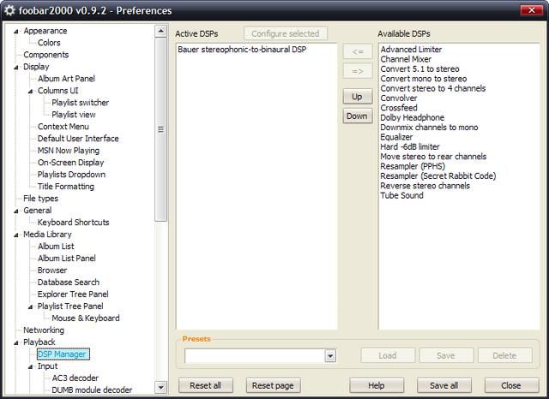Screen dimensions: 549x399
Task: Collapse the Display tree node
Action: tap(16, 68)
